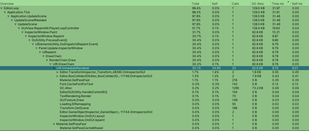Expand Editor.TransformInspector_Transform_48360.OnInspectorGUI arrow
Image resolution: width=309 pixels, height=131 pixels.
pyautogui.click(x=58, y=72)
